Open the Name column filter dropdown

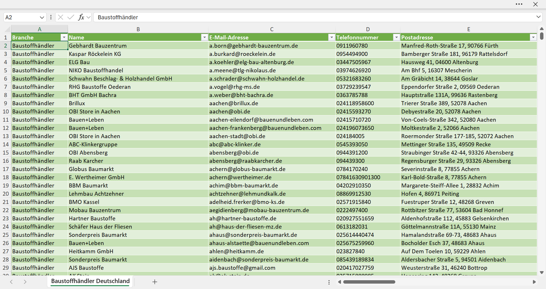click(204, 37)
